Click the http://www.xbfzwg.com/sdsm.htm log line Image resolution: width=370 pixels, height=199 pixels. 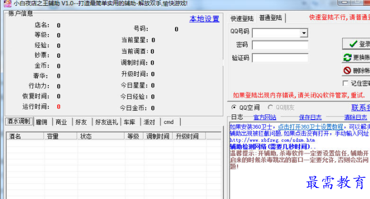tap(272, 140)
